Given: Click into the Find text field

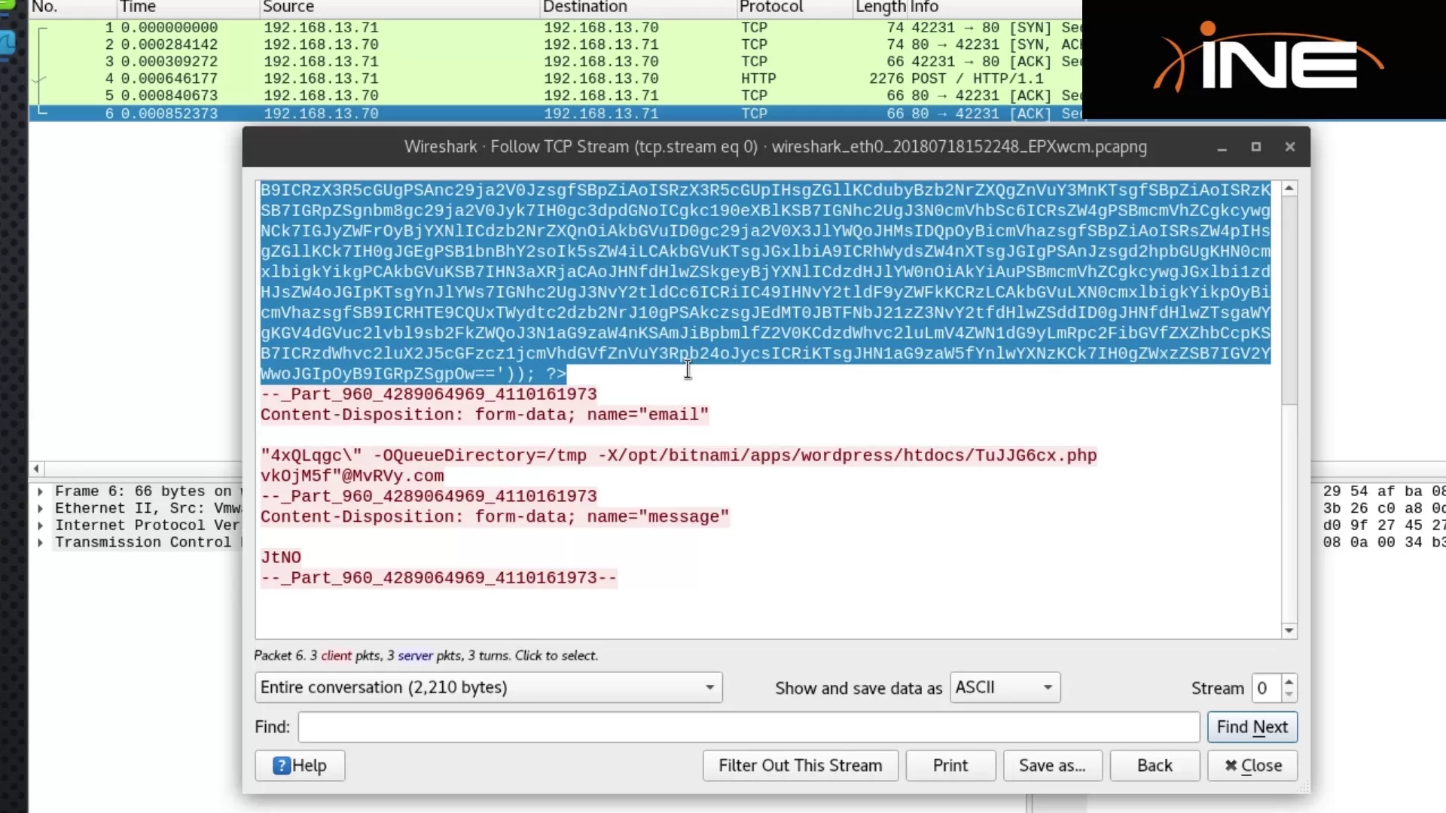Looking at the screenshot, I should [748, 727].
